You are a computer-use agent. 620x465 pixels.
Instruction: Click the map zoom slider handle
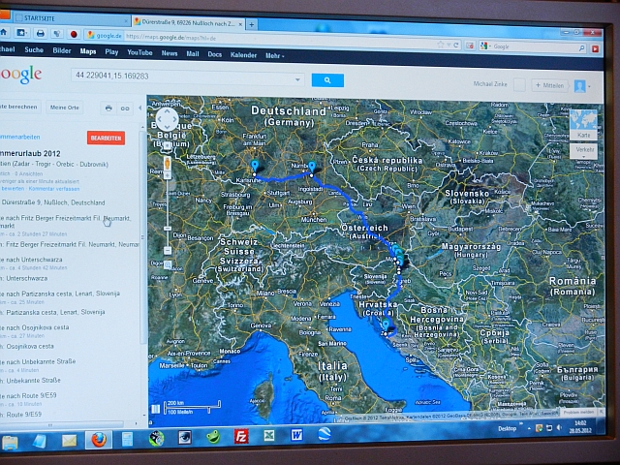click(x=168, y=229)
